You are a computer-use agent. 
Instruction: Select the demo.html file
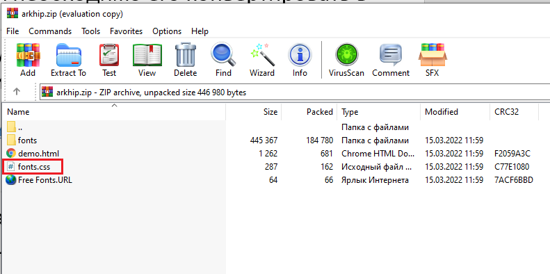(x=38, y=154)
